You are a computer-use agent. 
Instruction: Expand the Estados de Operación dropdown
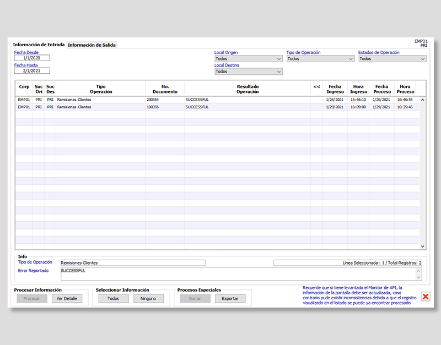click(x=392, y=59)
